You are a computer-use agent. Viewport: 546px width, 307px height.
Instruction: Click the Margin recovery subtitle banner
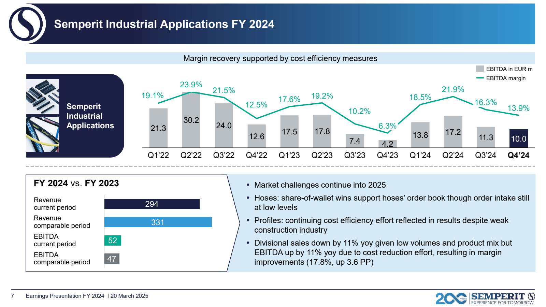tap(280, 58)
